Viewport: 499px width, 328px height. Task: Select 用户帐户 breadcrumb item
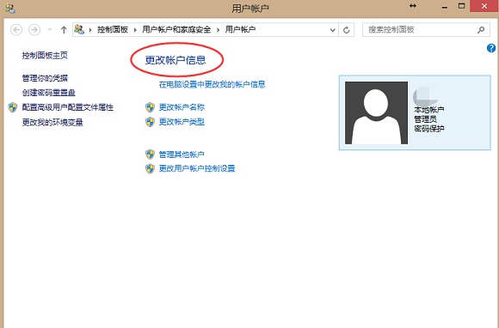240,30
